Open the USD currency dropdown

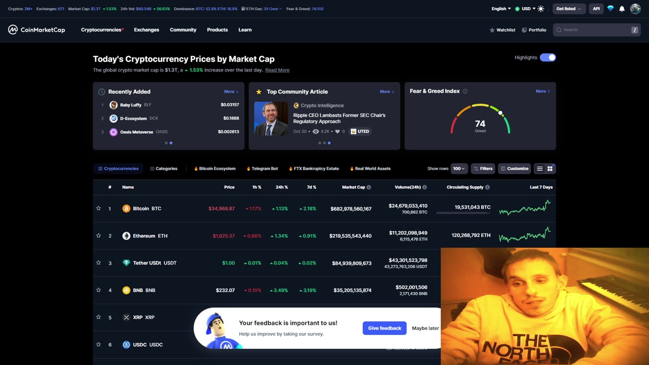(525, 9)
